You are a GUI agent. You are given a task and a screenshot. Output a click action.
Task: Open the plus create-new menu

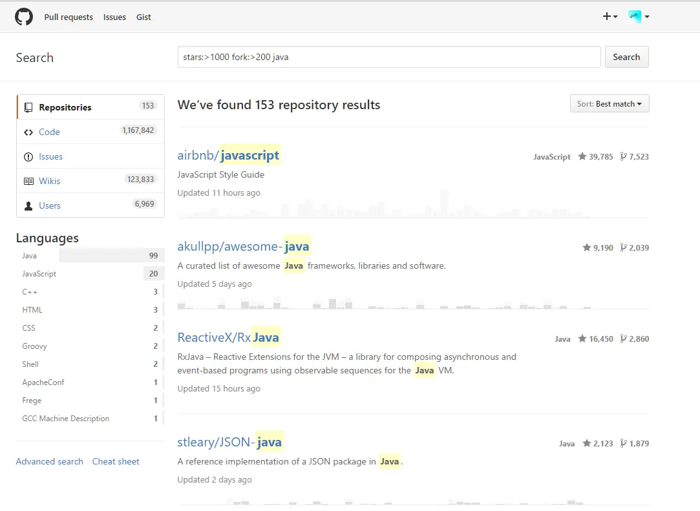point(610,17)
